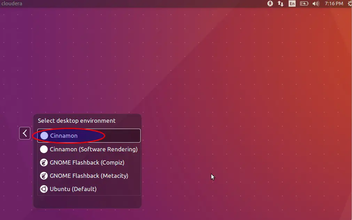This screenshot has width=352, height=220.
Task: Open the power session menu gear icon
Action: click(x=350, y=3)
